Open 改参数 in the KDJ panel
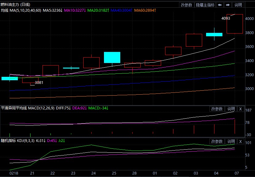Viewport: 255px width, 177px height. [x=217, y=141]
